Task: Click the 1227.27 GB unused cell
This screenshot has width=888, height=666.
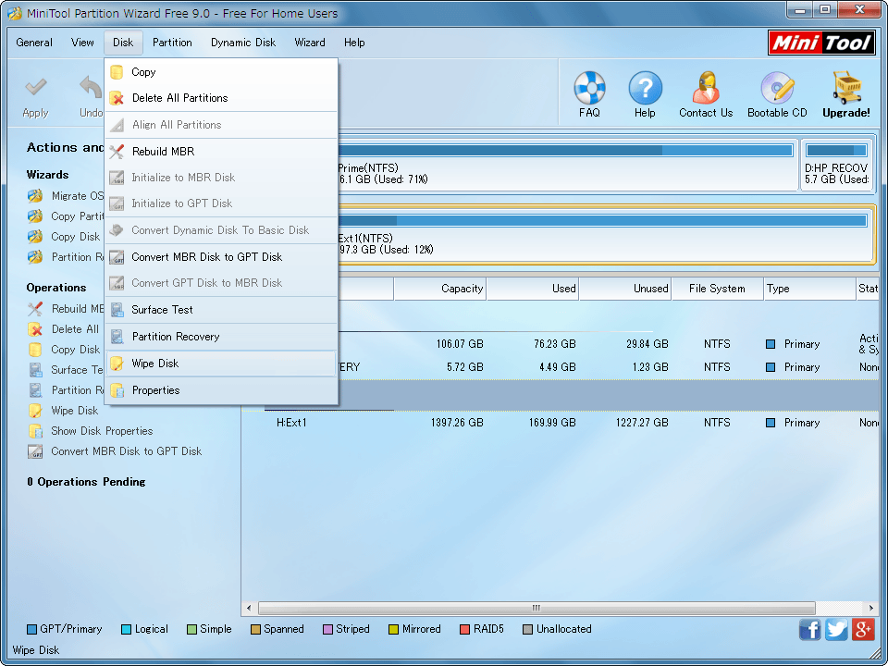Action: (642, 423)
